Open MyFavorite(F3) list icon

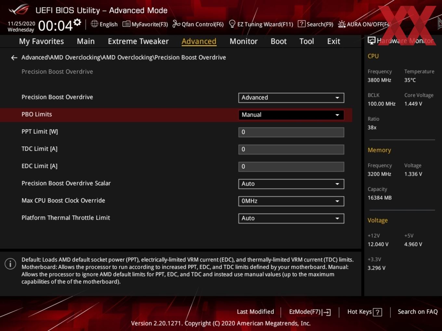point(126,24)
